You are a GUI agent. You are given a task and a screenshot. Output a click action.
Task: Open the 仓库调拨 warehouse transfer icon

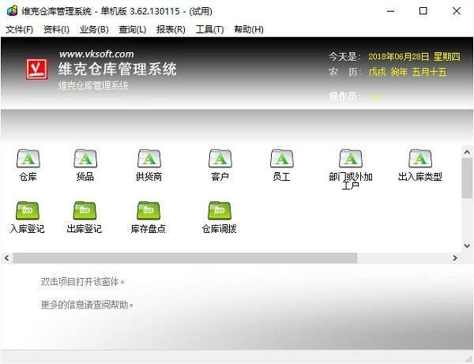219,210
